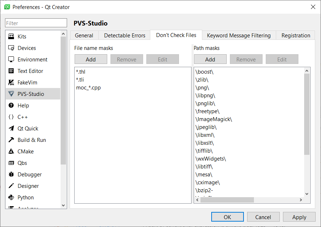Open the FakeVim settings page

(28, 82)
